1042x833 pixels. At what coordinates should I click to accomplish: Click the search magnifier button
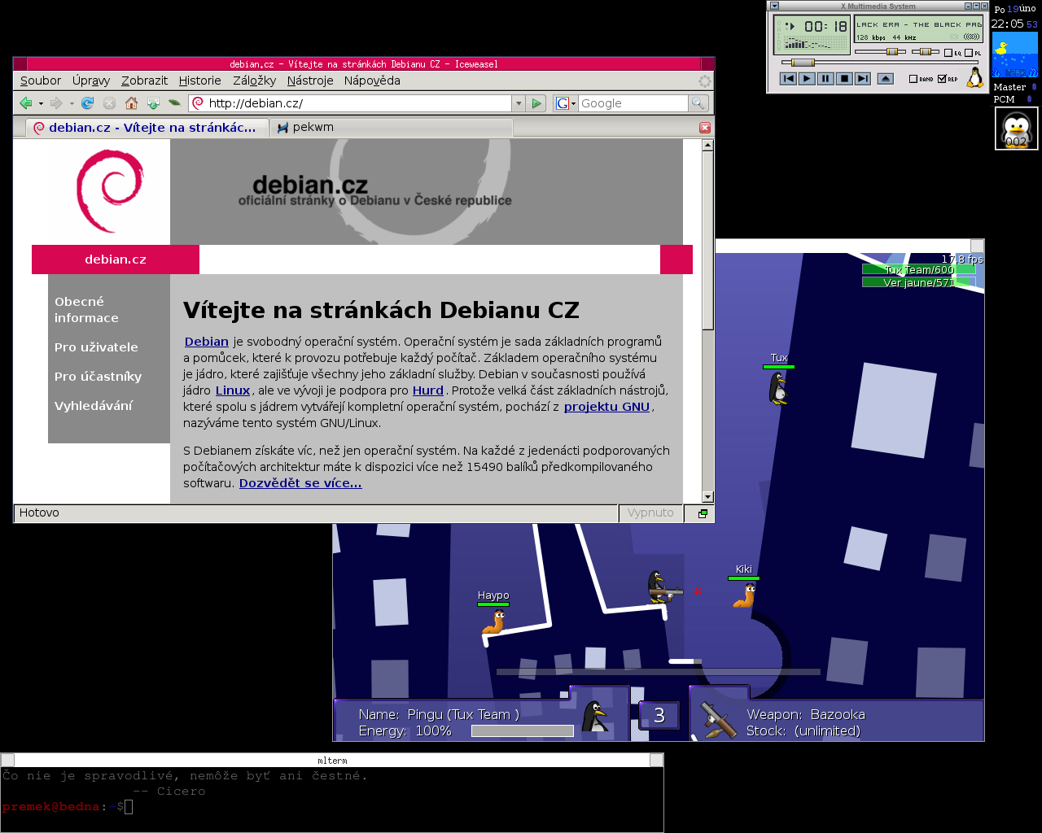pos(698,103)
